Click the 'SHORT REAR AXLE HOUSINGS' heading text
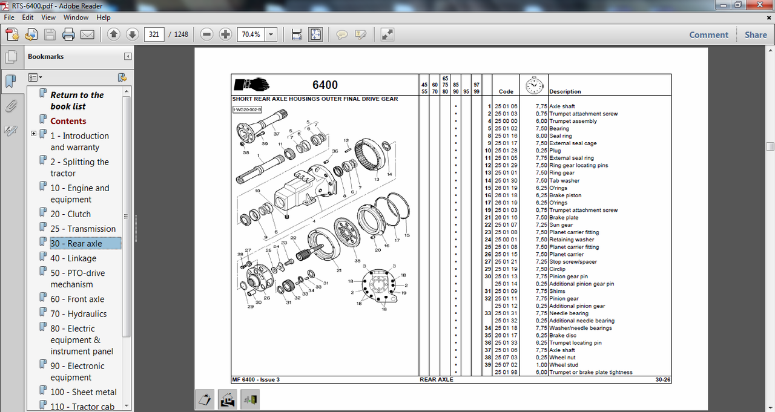 click(315, 99)
